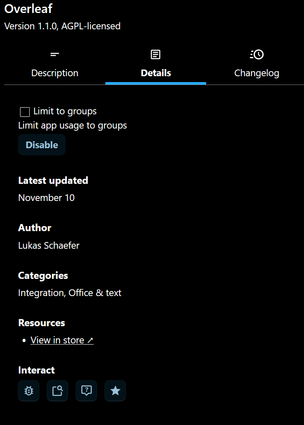Enable the Limit to groups checkbox
This screenshot has height=425, width=304.
pos(25,112)
